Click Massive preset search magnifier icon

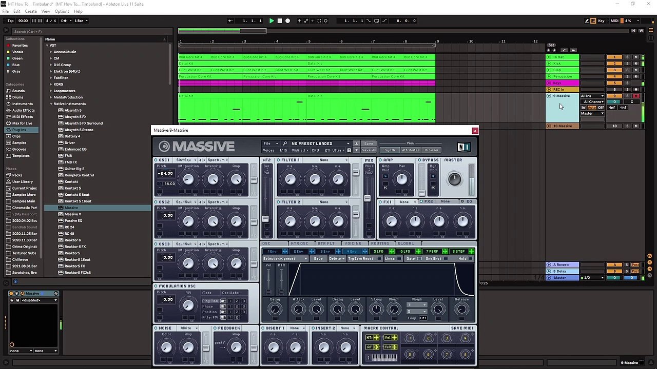tap(285, 143)
